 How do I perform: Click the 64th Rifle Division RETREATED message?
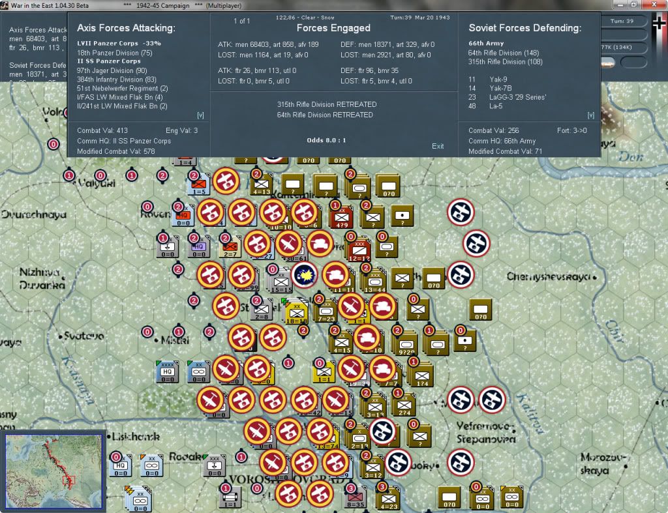(x=325, y=115)
